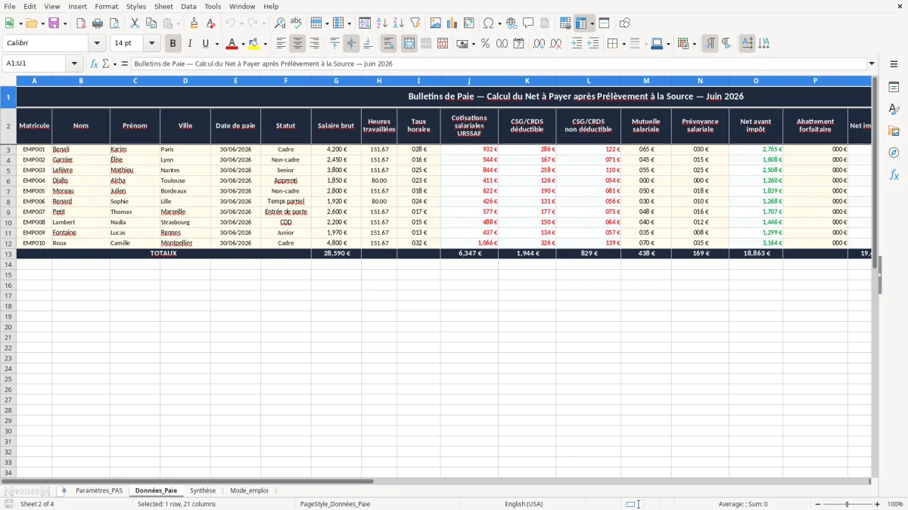Click the Increase Indent icon
908x510 pixels.
(x=577, y=44)
